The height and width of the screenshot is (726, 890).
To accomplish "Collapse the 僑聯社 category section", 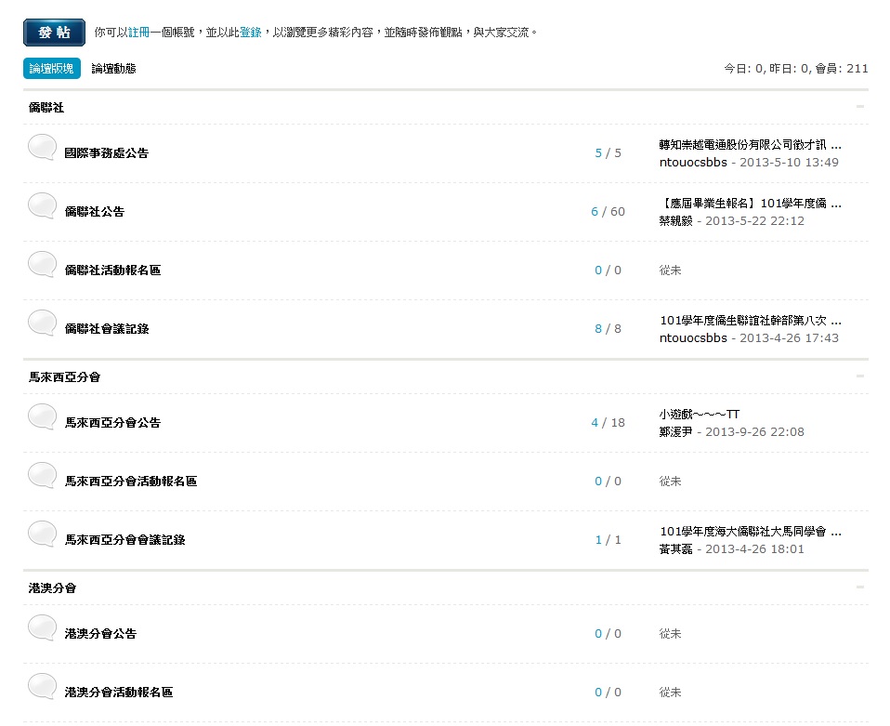I will [x=859, y=107].
